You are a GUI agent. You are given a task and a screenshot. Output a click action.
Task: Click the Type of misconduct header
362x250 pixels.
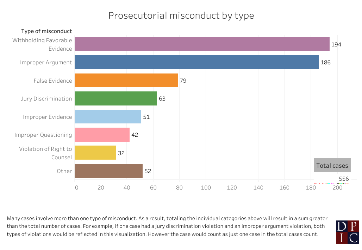(x=46, y=31)
